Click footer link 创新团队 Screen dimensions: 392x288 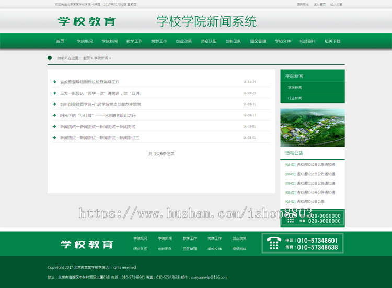click(165, 249)
